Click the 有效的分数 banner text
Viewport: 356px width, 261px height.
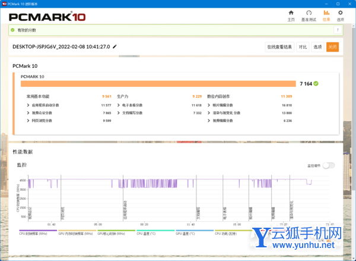pos(27,30)
